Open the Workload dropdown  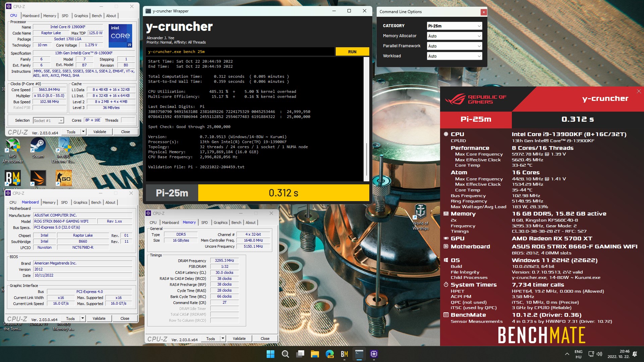[454, 56]
